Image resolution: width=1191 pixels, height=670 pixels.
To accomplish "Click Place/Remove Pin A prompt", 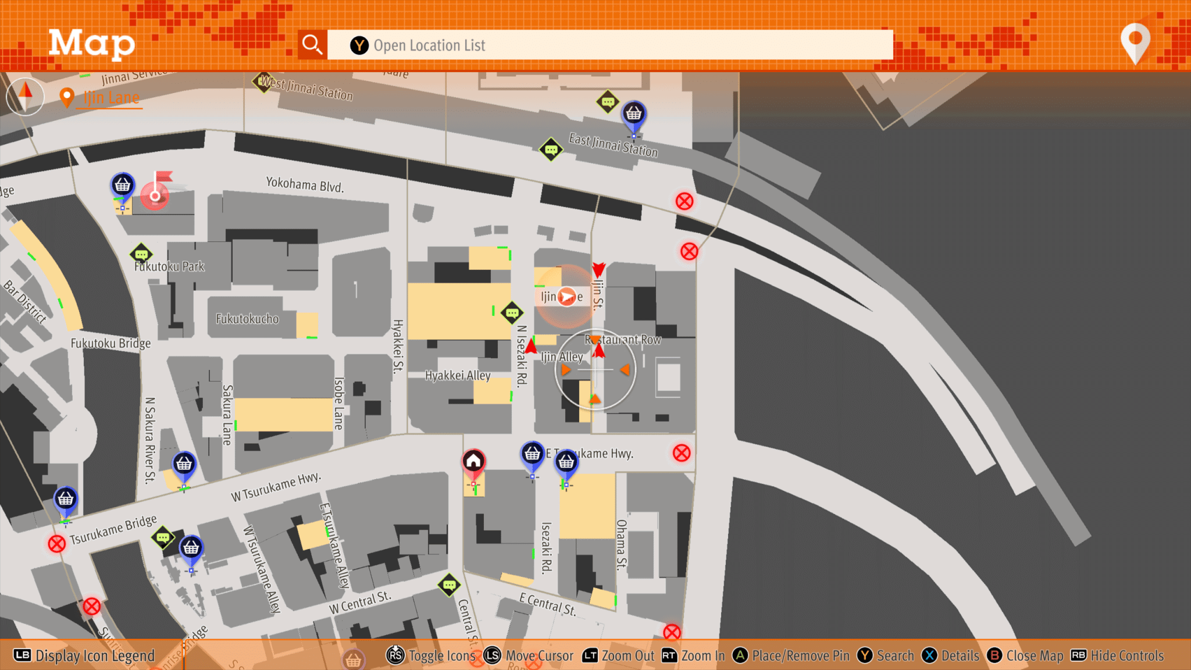I will pos(791,655).
